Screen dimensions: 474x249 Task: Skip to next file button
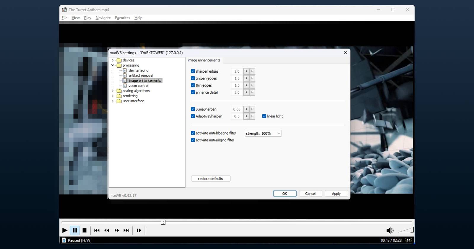[126, 230]
